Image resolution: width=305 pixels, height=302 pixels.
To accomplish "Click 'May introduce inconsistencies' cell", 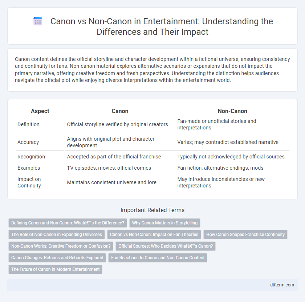I will 232,182.
